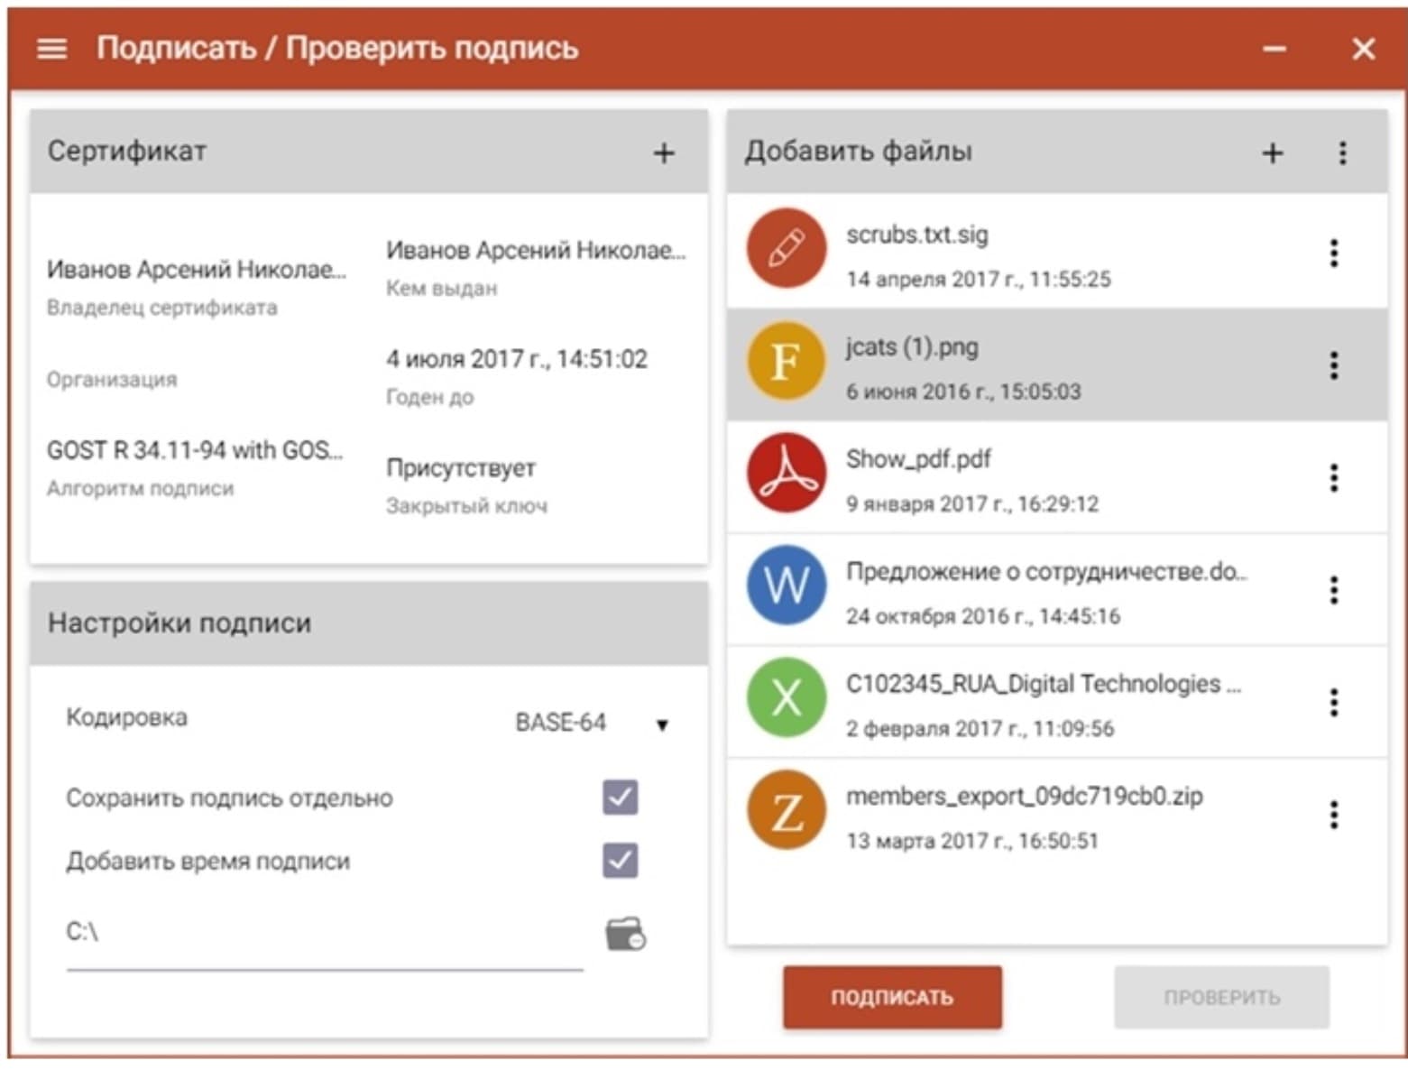Click the plus icon in Сертификат header

click(663, 153)
